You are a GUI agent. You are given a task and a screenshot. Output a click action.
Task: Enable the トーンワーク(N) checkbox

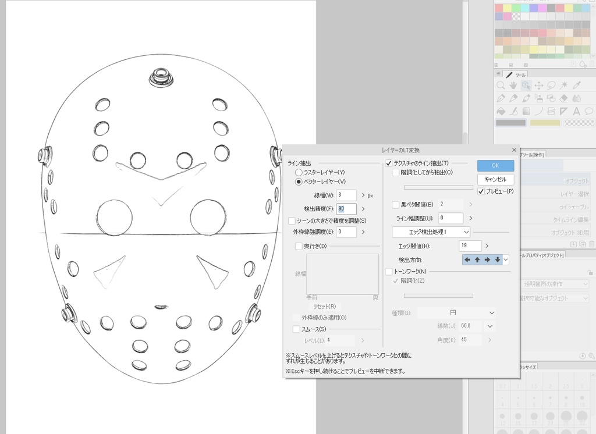click(x=388, y=271)
